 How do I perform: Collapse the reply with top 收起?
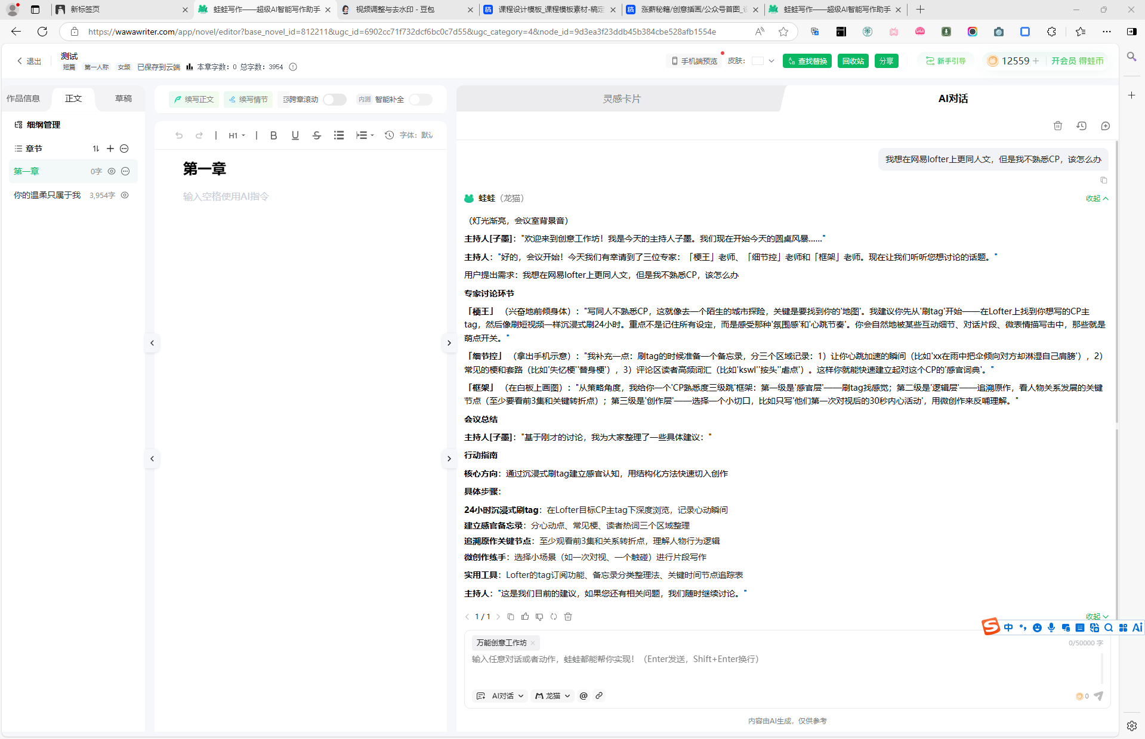click(1097, 199)
